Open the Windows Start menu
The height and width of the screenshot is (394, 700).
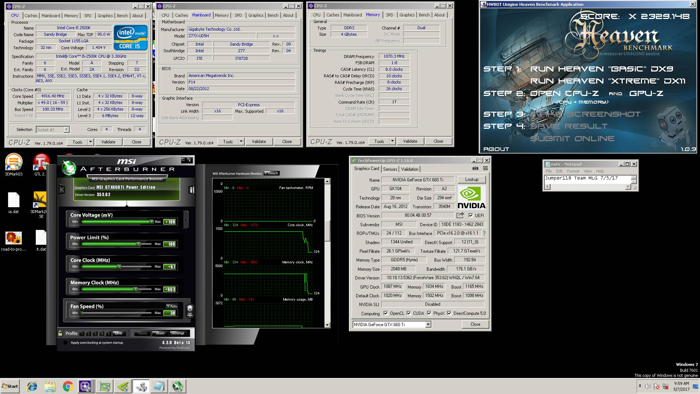pos(10,386)
